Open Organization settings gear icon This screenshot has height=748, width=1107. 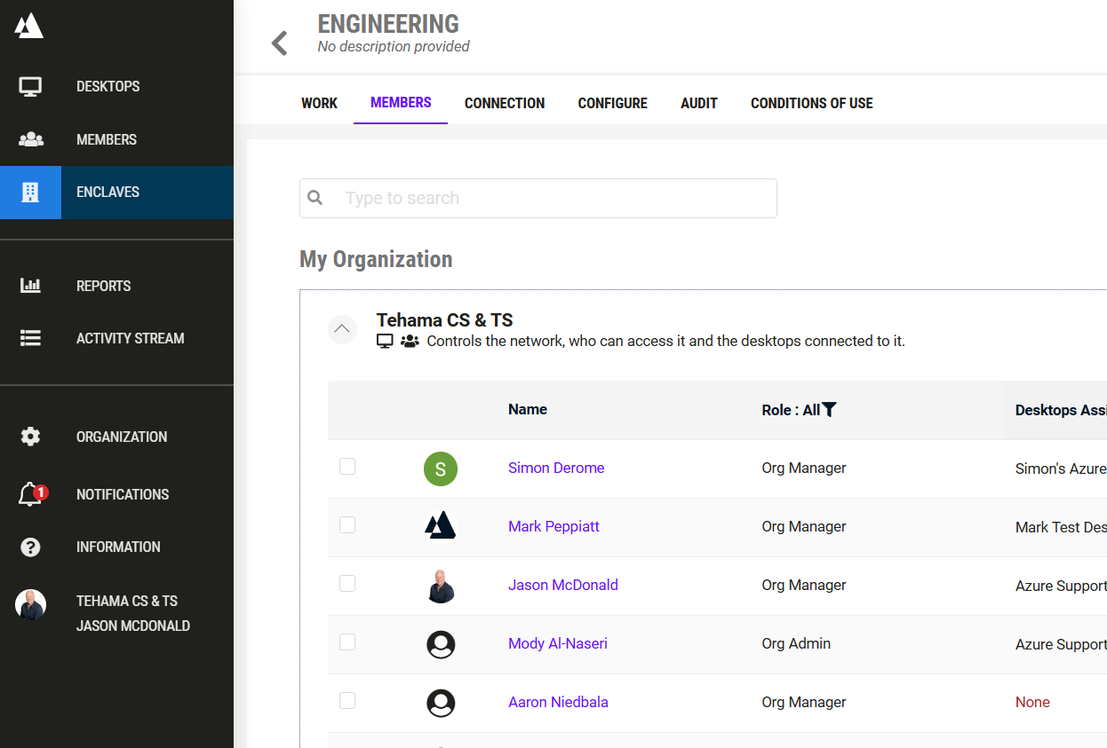tap(30, 437)
